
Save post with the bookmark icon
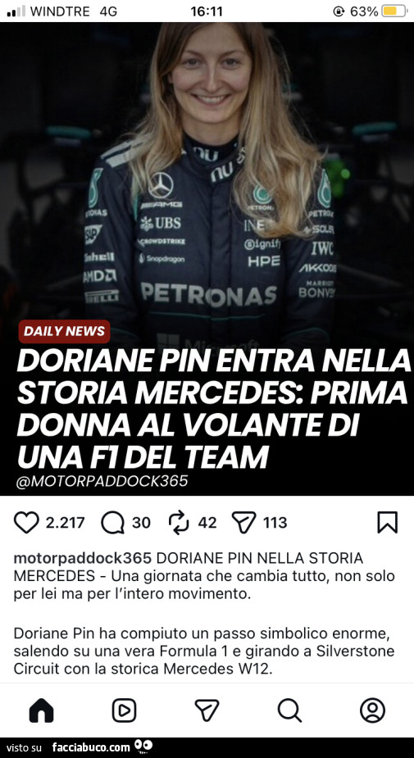tap(388, 522)
